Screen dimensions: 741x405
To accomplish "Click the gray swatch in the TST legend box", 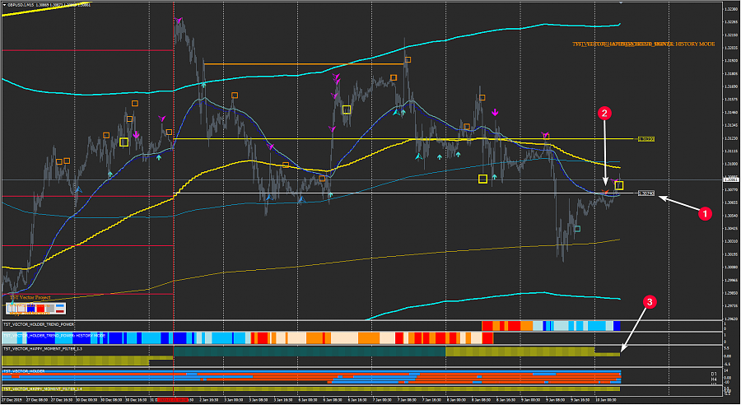I will coord(50,309).
